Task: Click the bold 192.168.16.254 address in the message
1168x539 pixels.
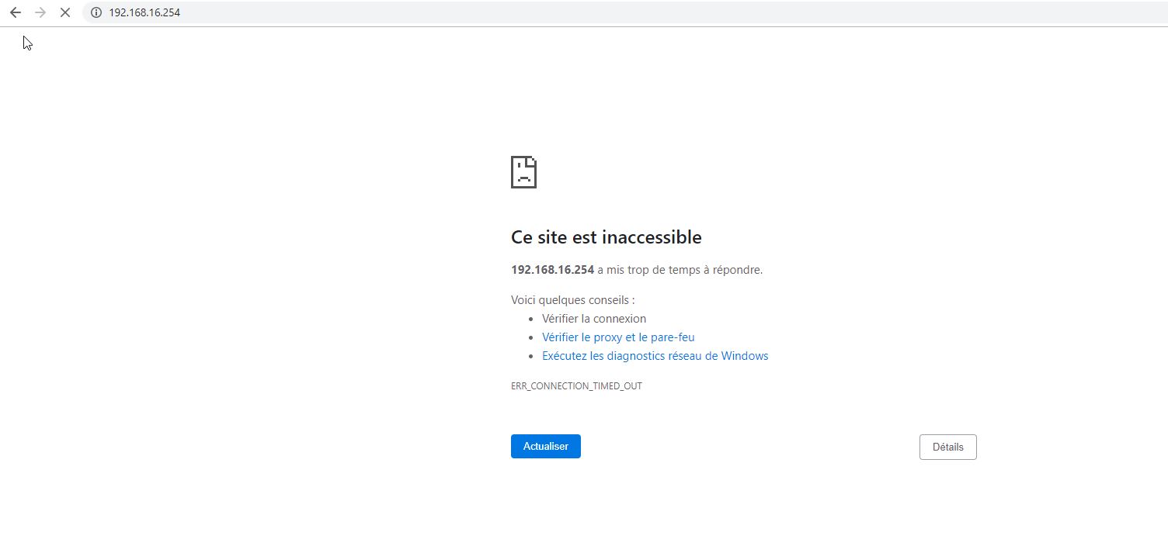Action: tap(552, 270)
